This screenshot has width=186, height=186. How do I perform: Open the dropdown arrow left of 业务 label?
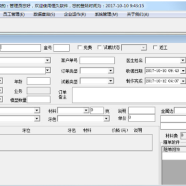coord(1,90)
